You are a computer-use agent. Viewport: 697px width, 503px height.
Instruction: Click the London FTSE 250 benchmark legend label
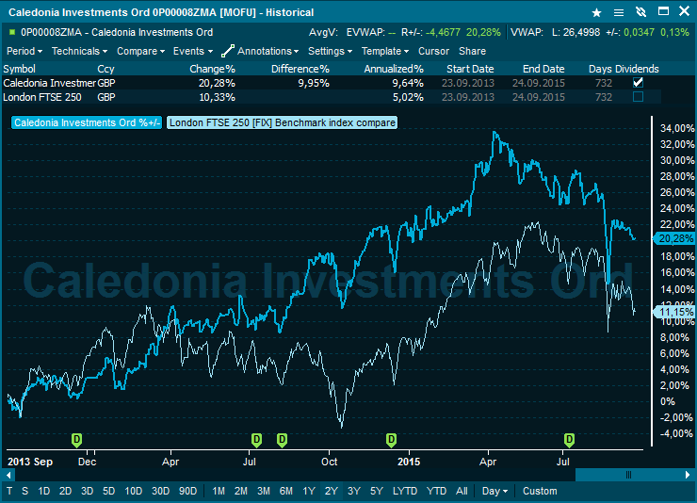click(x=282, y=122)
